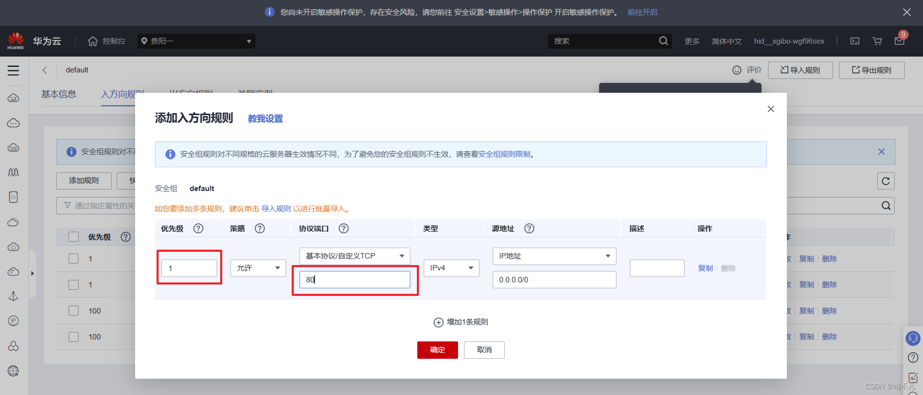Open the console home icon
The height and width of the screenshot is (395, 923).
[x=93, y=41]
